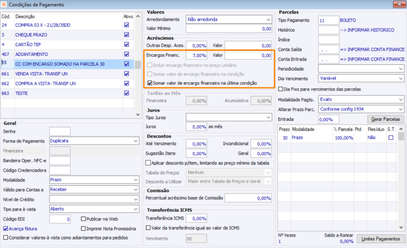Viewport: 407px width, 248px height.
Task: Click the Encargos Financ. percentage field
Action: tap(196, 55)
